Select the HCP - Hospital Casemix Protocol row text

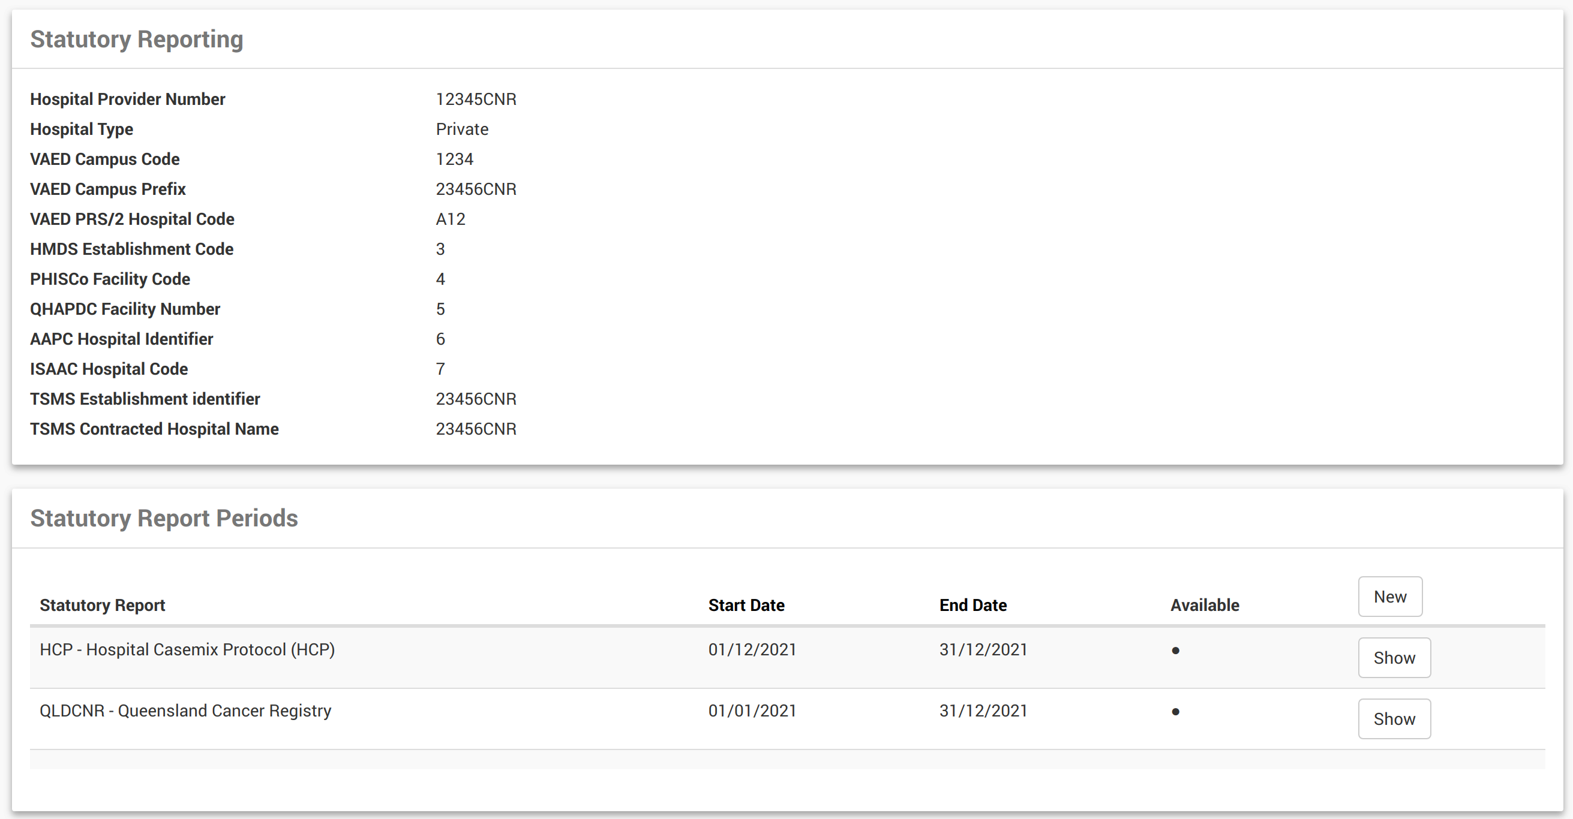(187, 649)
